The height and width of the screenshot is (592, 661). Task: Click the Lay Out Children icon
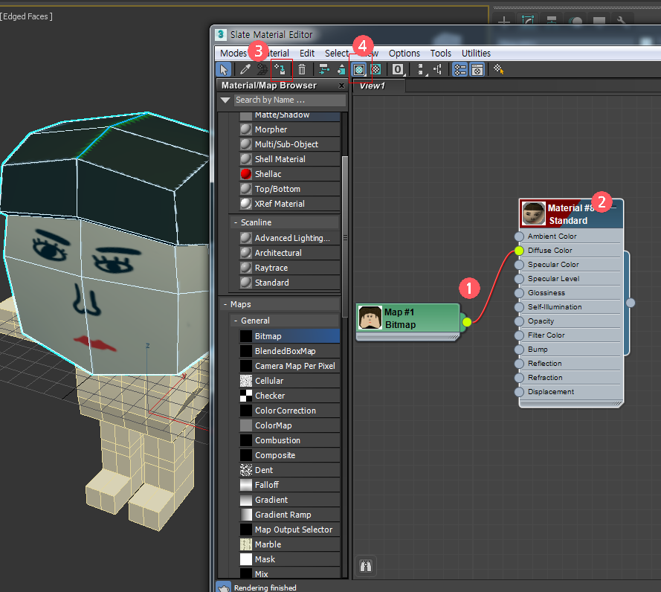(x=438, y=69)
